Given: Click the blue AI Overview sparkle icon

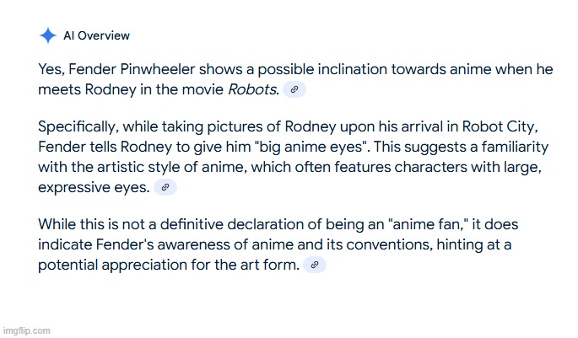Looking at the screenshot, I should 47,35.
